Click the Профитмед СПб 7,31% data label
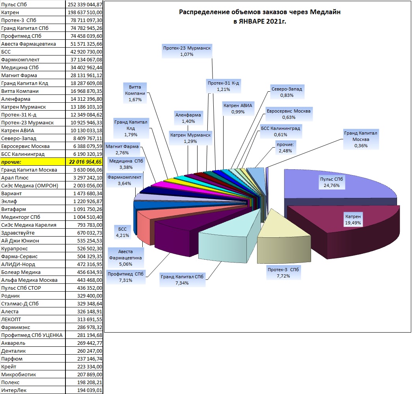The height and width of the screenshot is (394, 414). tap(126, 277)
